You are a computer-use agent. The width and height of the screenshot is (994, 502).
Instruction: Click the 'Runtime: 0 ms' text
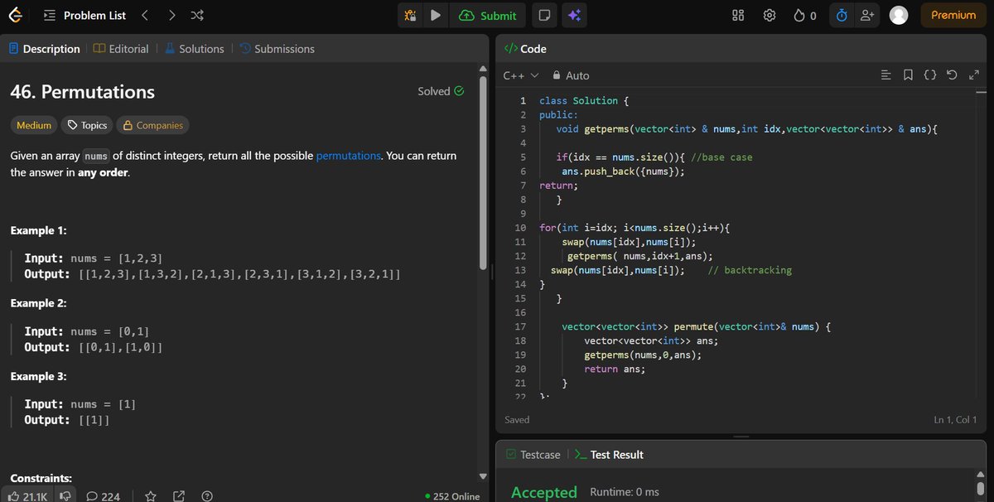click(625, 492)
